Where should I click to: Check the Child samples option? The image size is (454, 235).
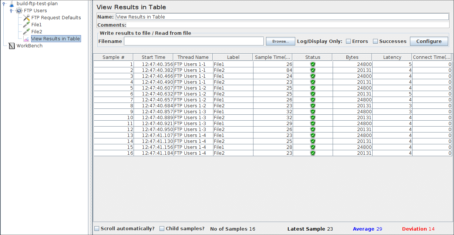[x=162, y=229]
